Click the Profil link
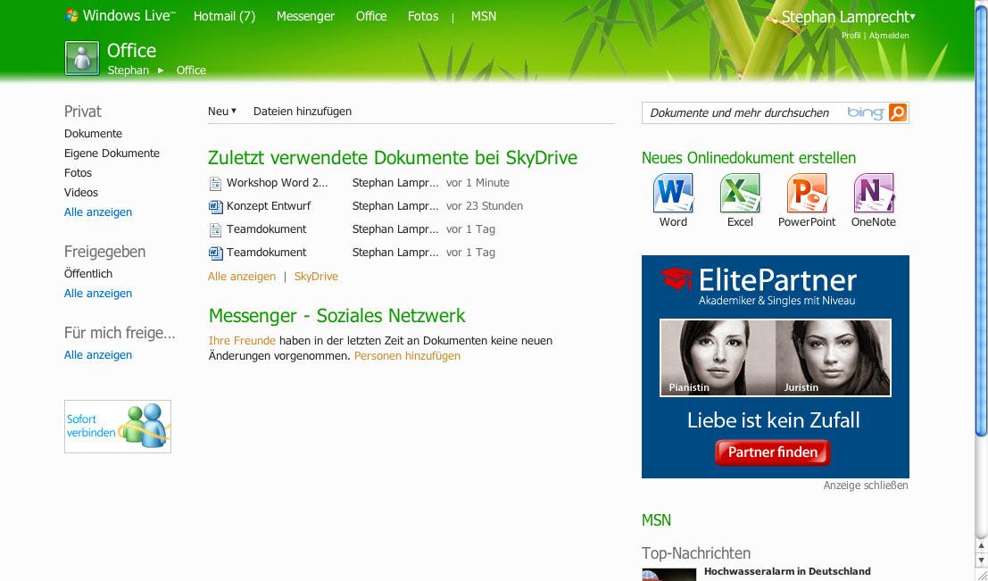 pyautogui.click(x=851, y=36)
